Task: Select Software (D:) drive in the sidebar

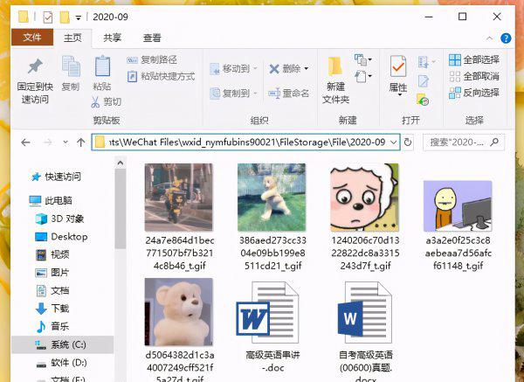Action: click(61, 363)
